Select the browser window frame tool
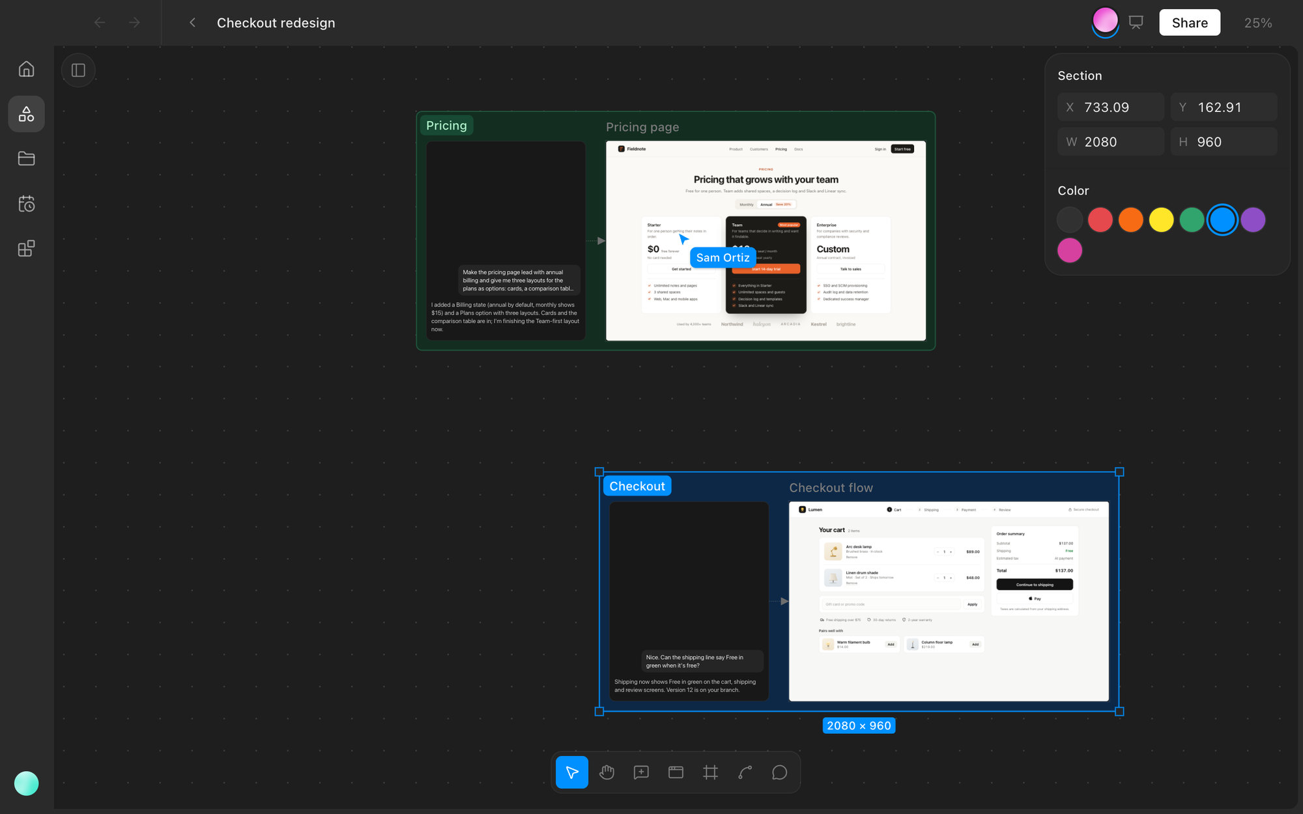Screen dimensions: 1303x814 (676, 772)
